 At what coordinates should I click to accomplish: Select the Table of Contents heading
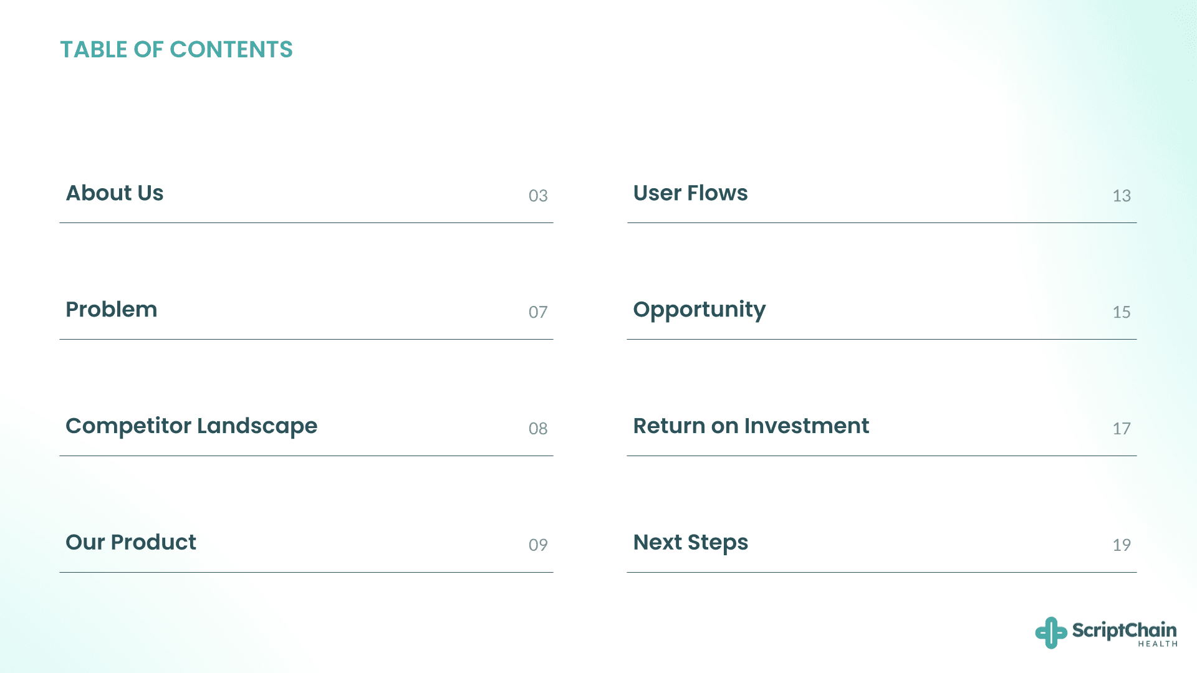coord(176,50)
